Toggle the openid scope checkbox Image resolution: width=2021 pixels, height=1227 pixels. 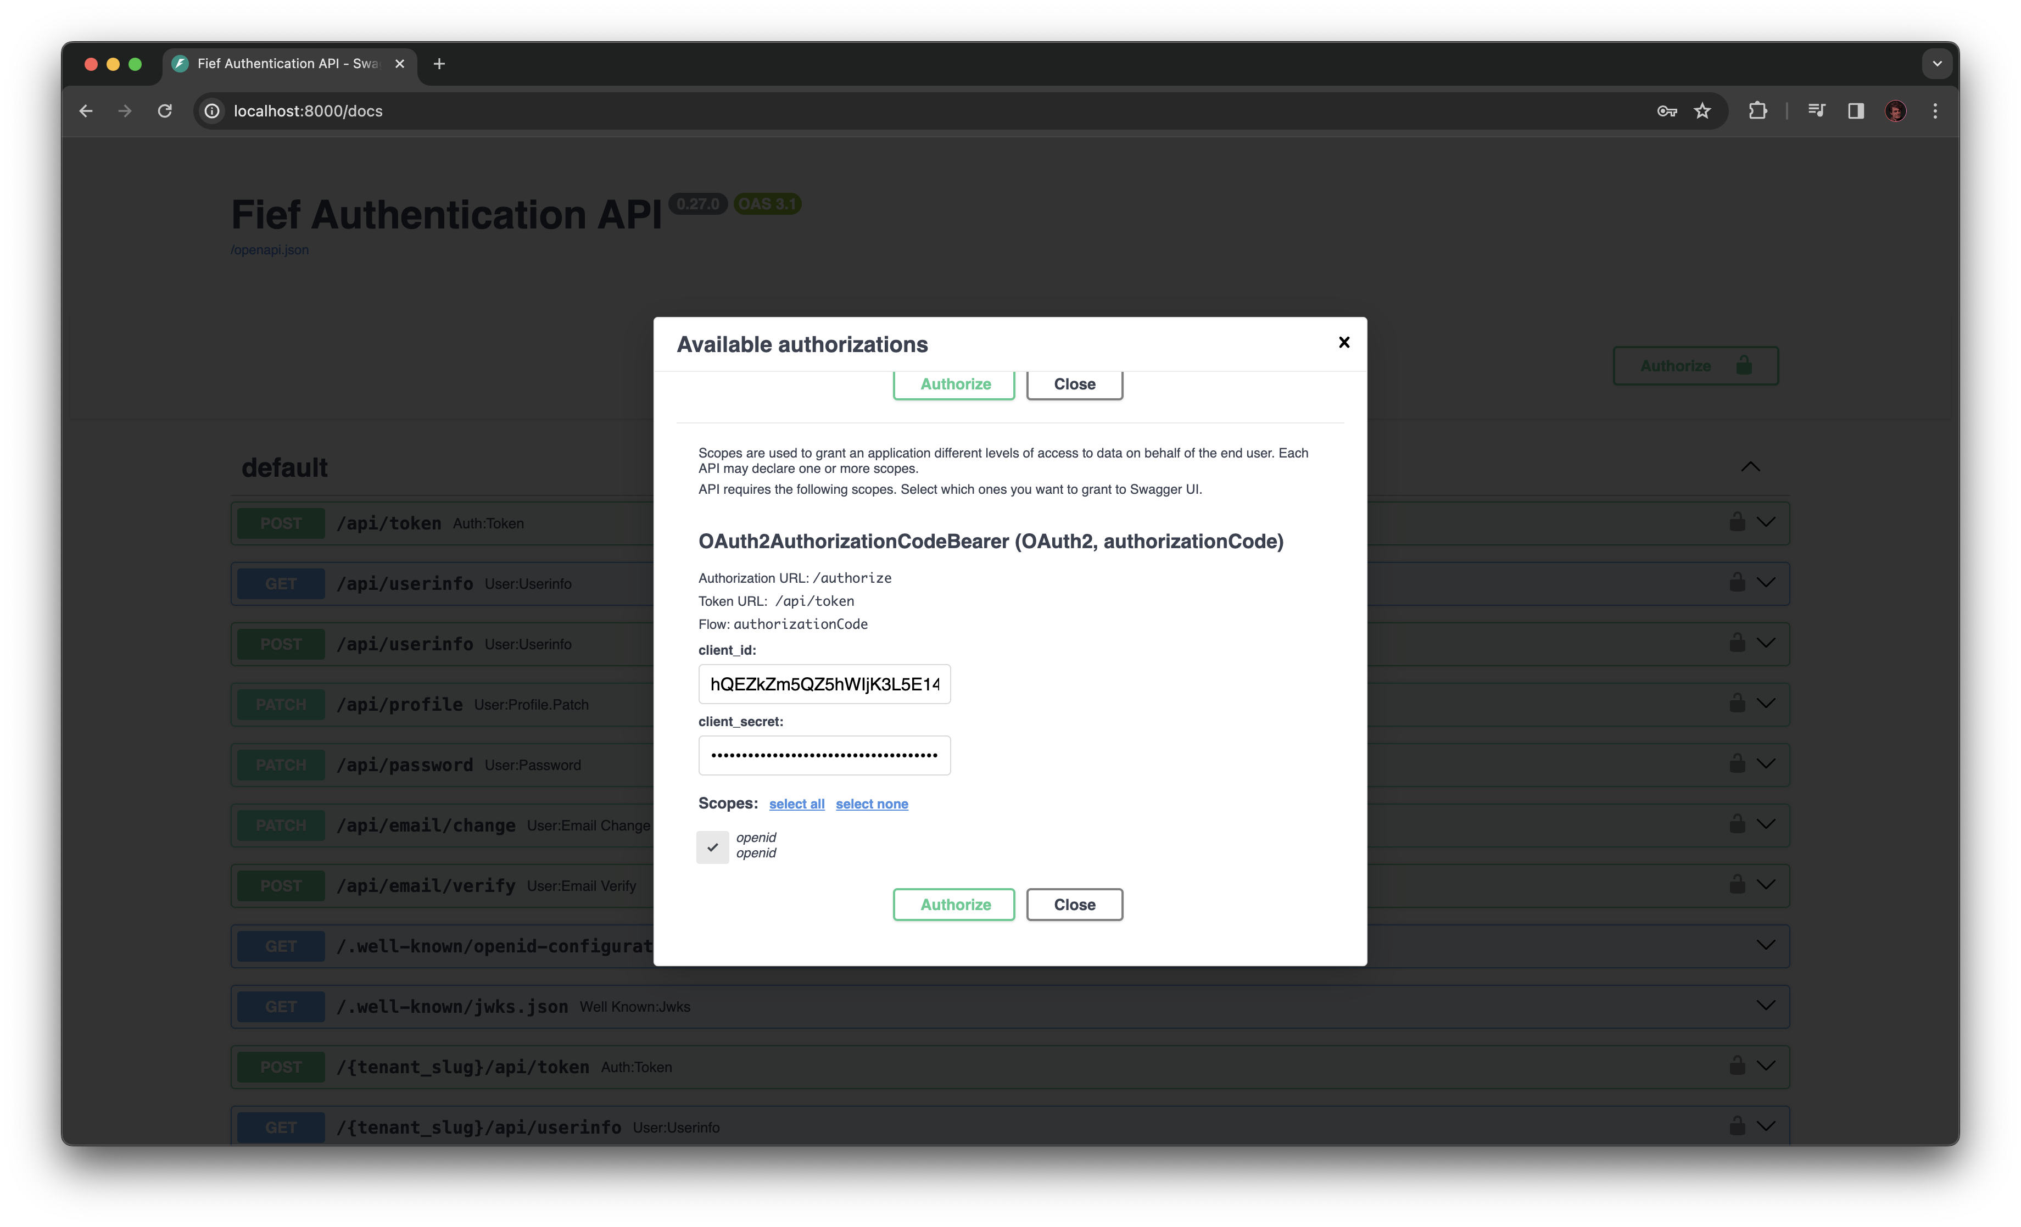[712, 846]
